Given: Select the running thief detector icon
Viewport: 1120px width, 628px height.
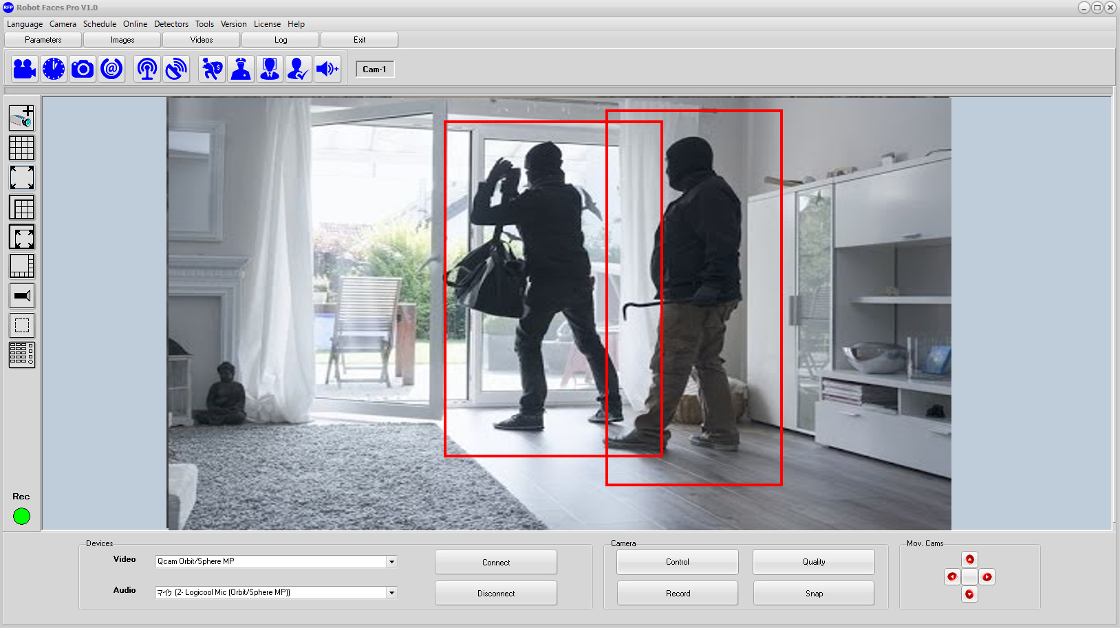Looking at the screenshot, I should coord(212,69).
